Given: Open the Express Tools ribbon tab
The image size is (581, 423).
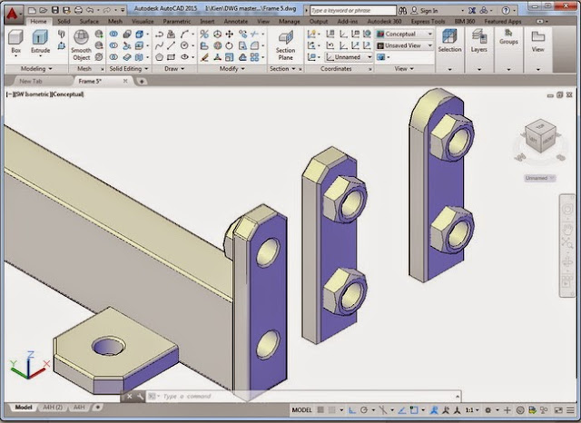Looking at the screenshot, I should click(428, 22).
